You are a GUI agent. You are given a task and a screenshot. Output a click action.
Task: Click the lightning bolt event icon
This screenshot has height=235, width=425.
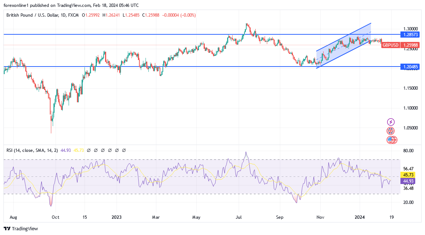pos(392,122)
